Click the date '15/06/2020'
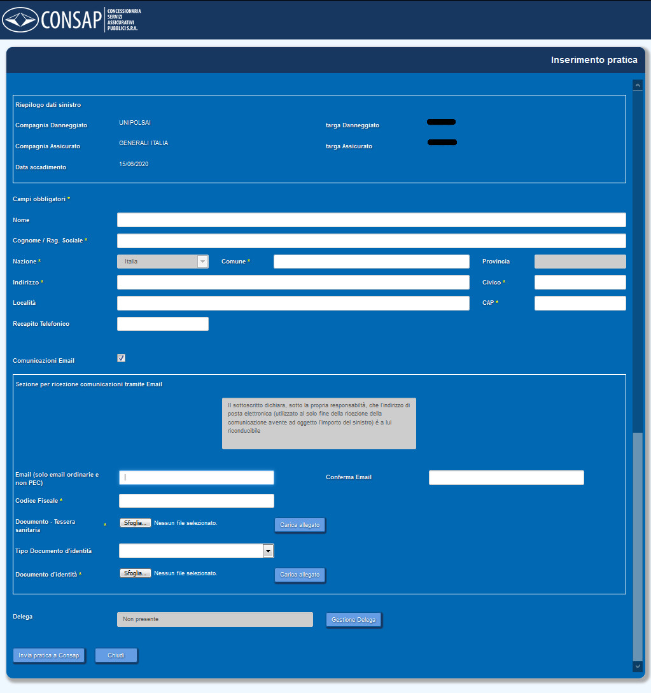Screen dimensions: 651x693 pyautogui.click(x=134, y=164)
